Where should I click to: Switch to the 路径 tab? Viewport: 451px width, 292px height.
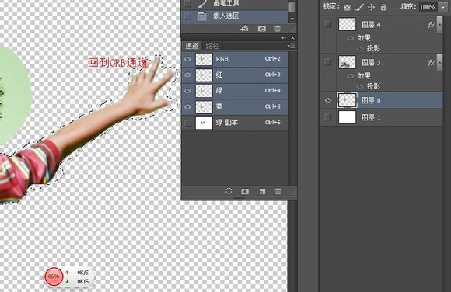tap(212, 46)
